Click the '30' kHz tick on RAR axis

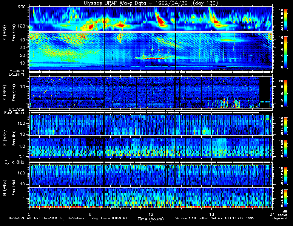tap(23, 47)
